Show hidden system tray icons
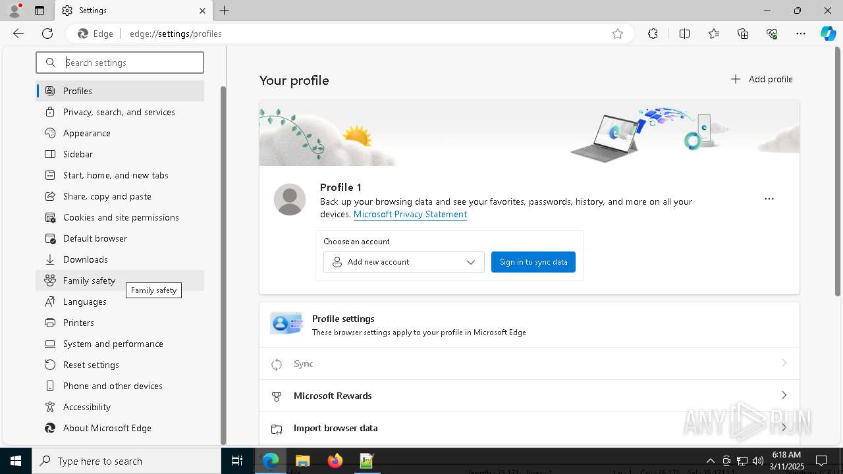 [710, 461]
